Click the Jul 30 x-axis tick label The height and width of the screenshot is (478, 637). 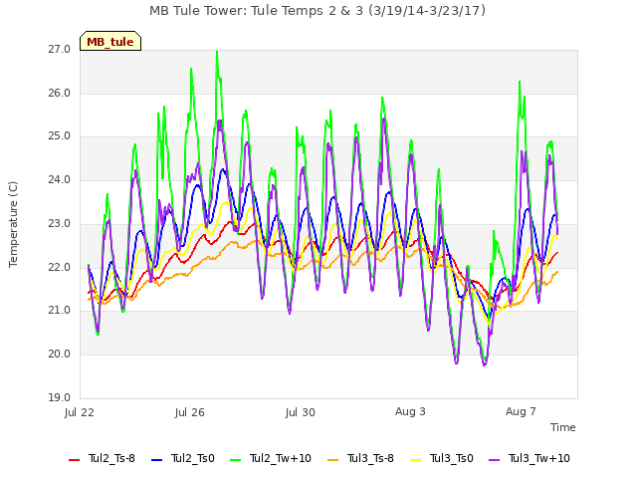[301, 412]
